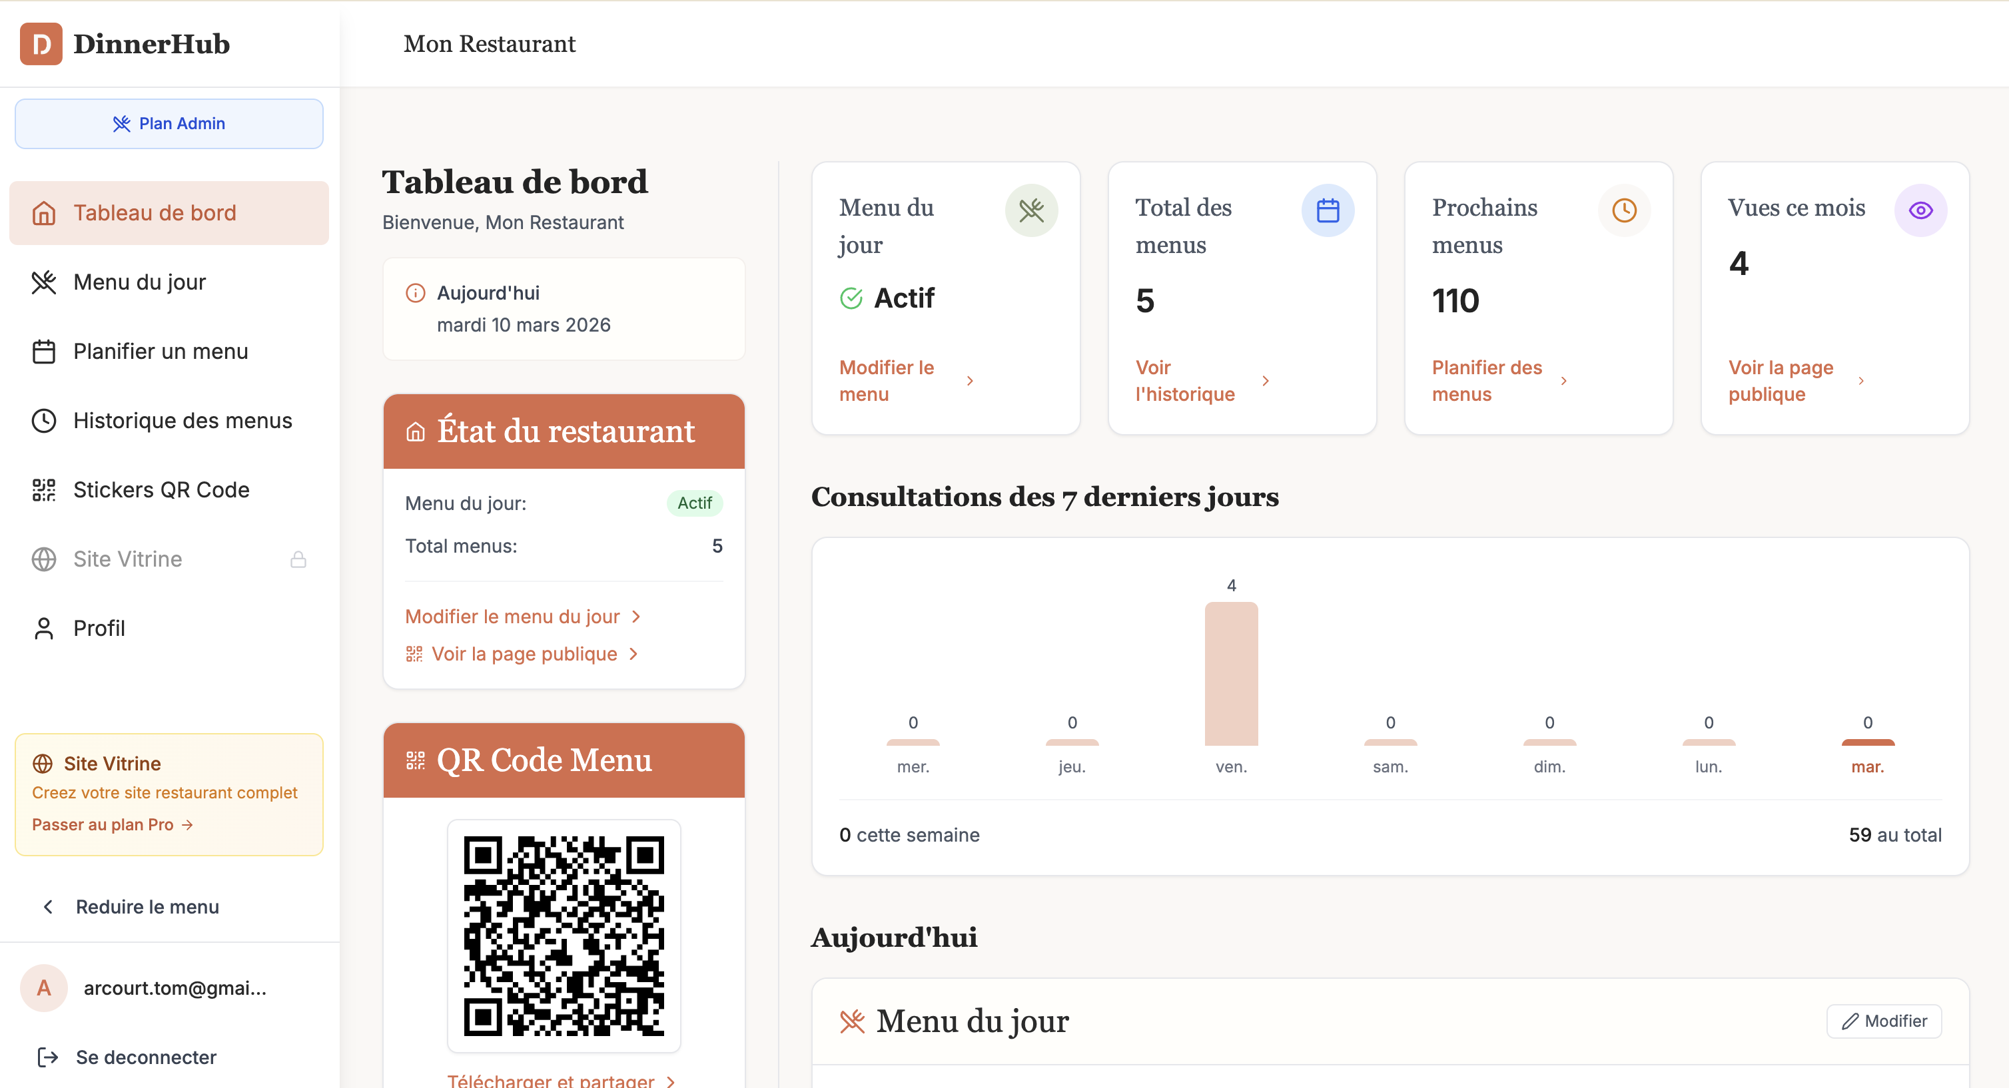Open Menu du jour in sidebar
Viewport: 2009px width, 1088px height.
point(169,282)
